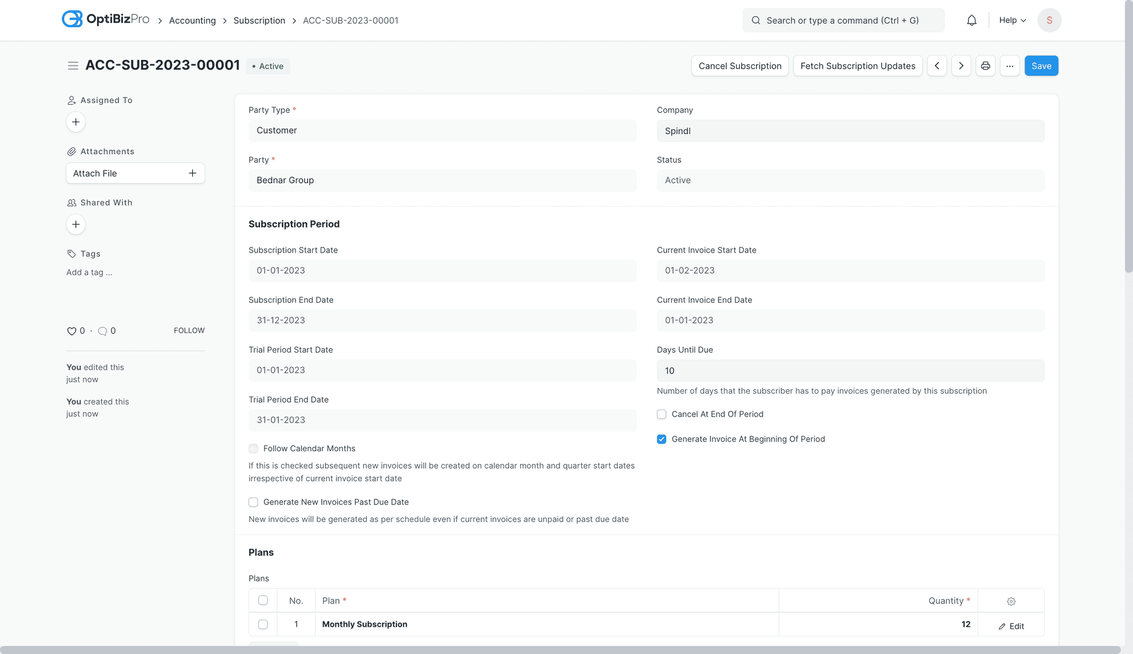1133x654 pixels.
Task: Like the subscription with the heart icon
Action: [71, 331]
